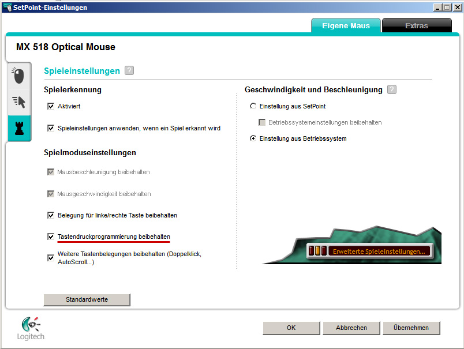
Task: Click the Logitech logo
Action: click(31, 328)
